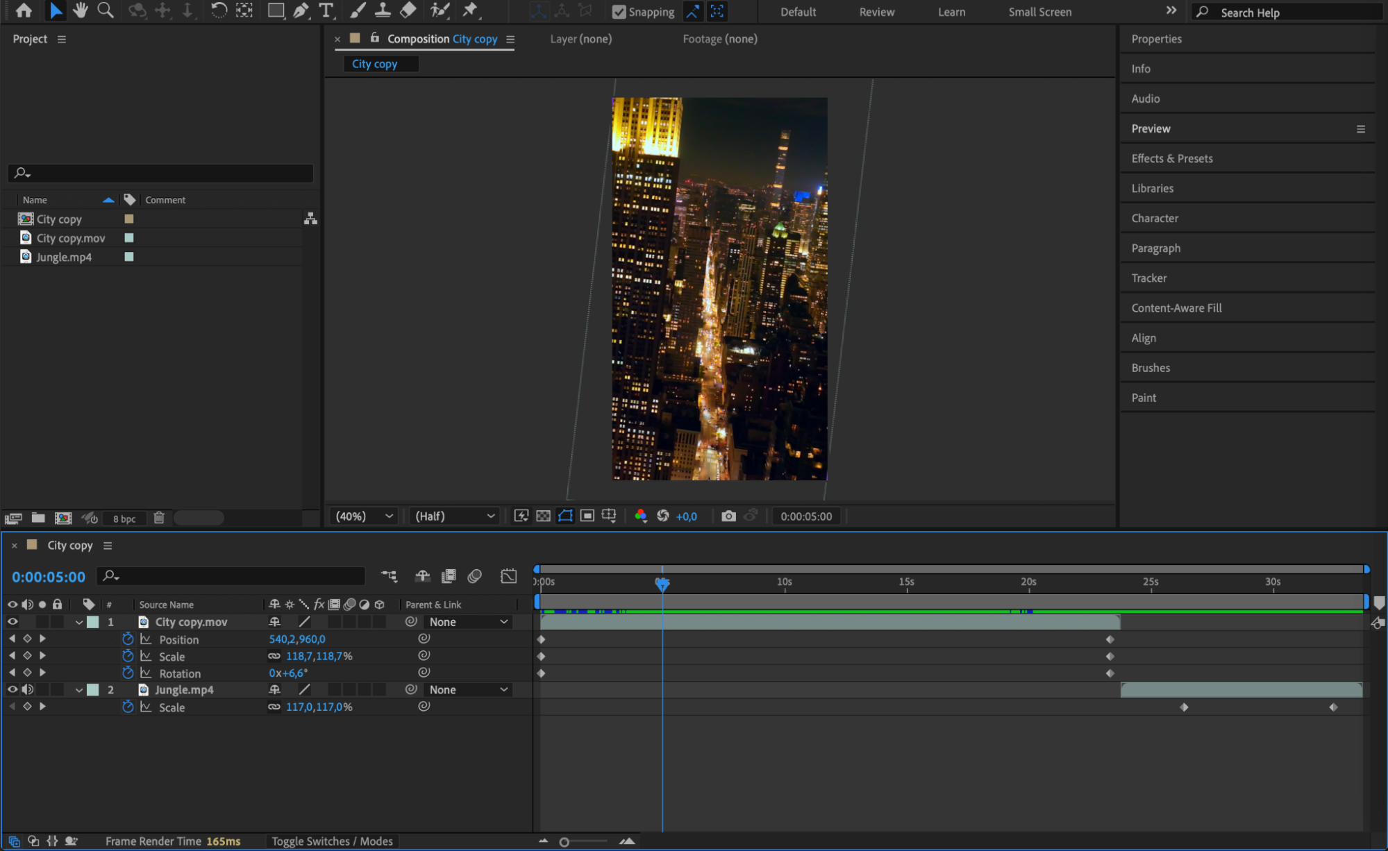Open the Effects & Presets panel
Viewport: 1388px width, 851px height.
[x=1171, y=158]
